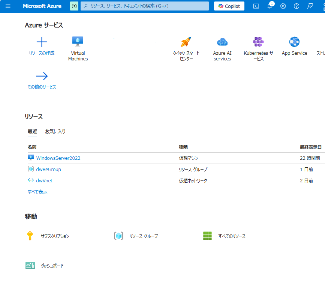Click the dwReGroup resource group icon
This screenshot has width=325, height=284.
31,169
